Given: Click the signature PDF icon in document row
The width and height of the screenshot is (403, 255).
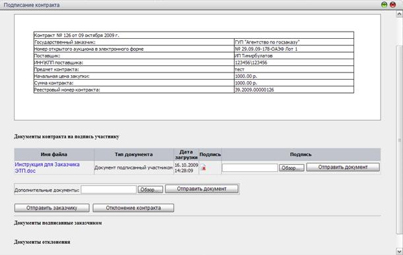Looking at the screenshot, I should 203,167.
